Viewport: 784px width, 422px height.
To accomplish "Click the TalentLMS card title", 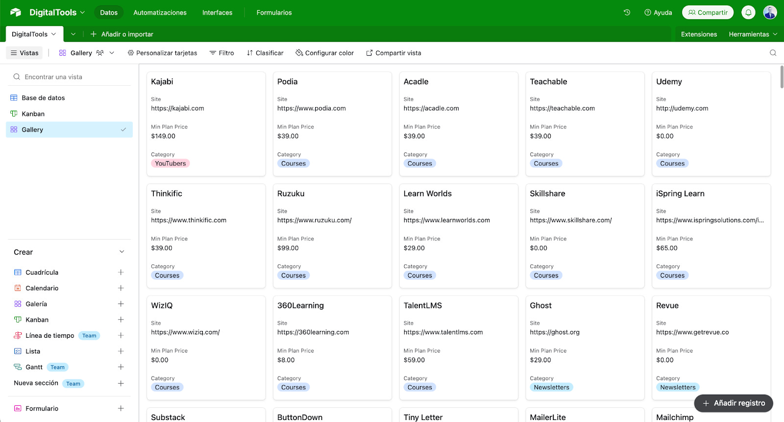I will point(422,305).
